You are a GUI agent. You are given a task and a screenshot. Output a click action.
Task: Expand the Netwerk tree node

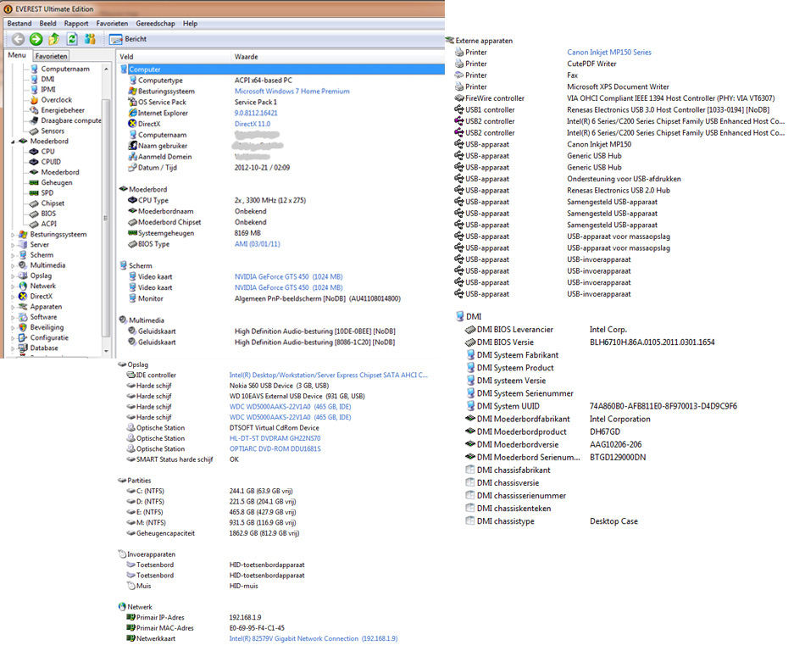coord(13,287)
